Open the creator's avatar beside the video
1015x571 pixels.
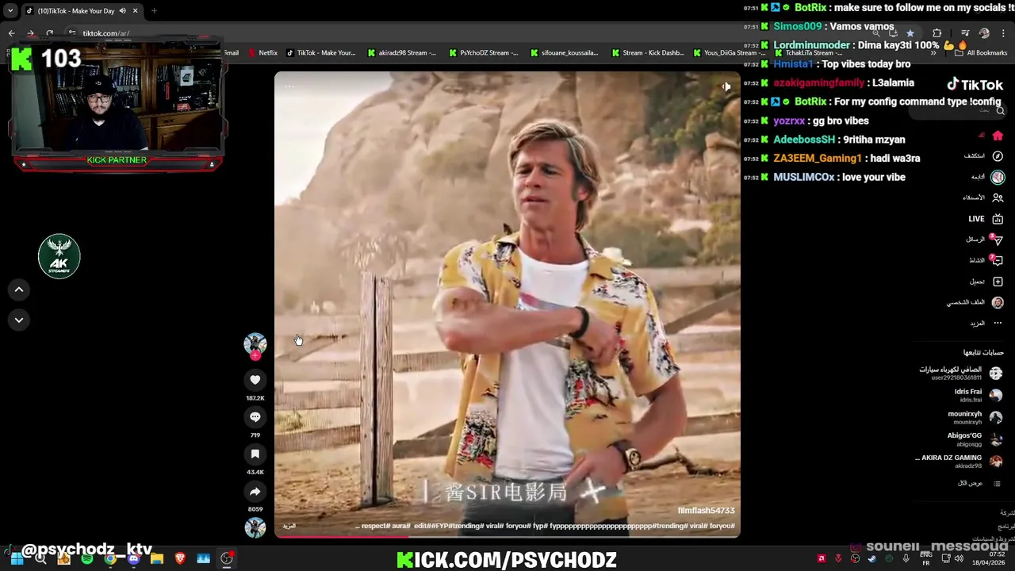pyautogui.click(x=255, y=343)
